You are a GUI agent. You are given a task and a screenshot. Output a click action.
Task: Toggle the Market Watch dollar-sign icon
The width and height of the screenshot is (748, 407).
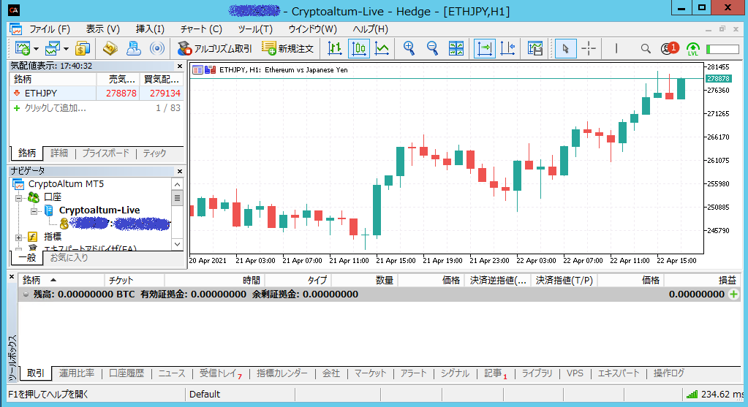click(x=83, y=48)
